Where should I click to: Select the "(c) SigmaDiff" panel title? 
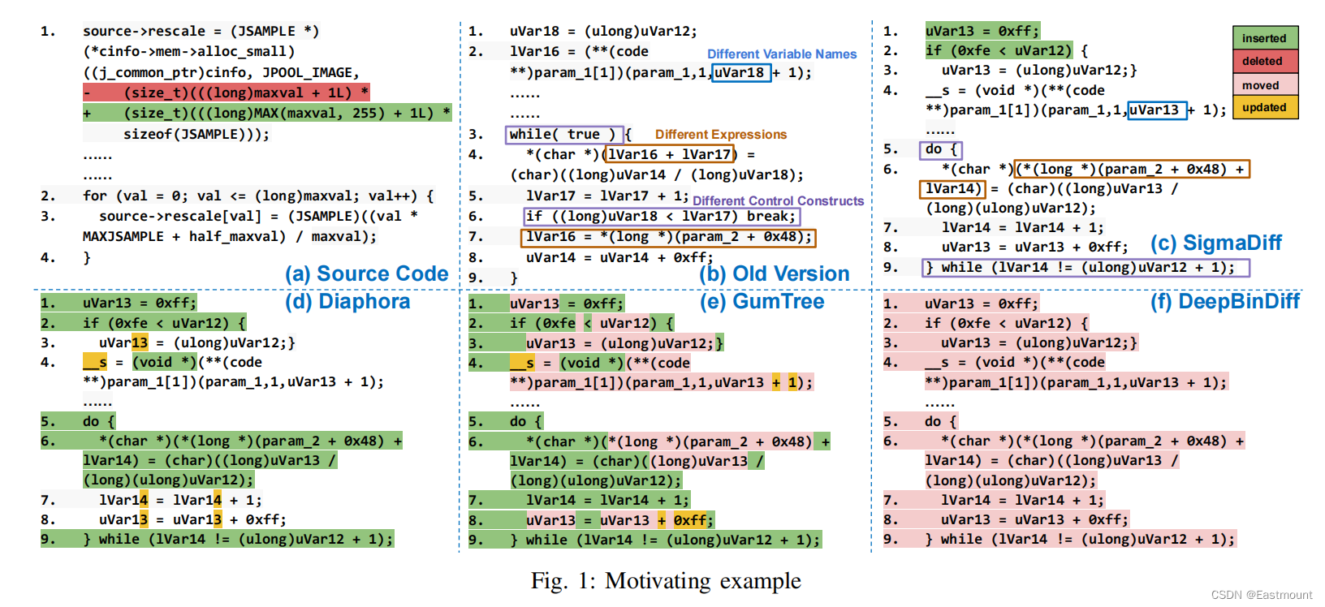click(1215, 243)
